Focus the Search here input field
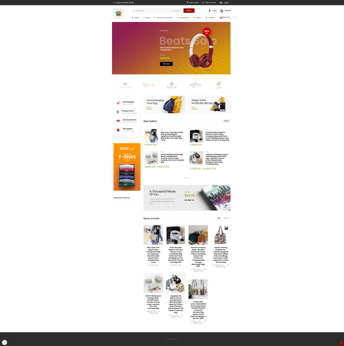This screenshot has width=344, height=346. [x=150, y=11]
